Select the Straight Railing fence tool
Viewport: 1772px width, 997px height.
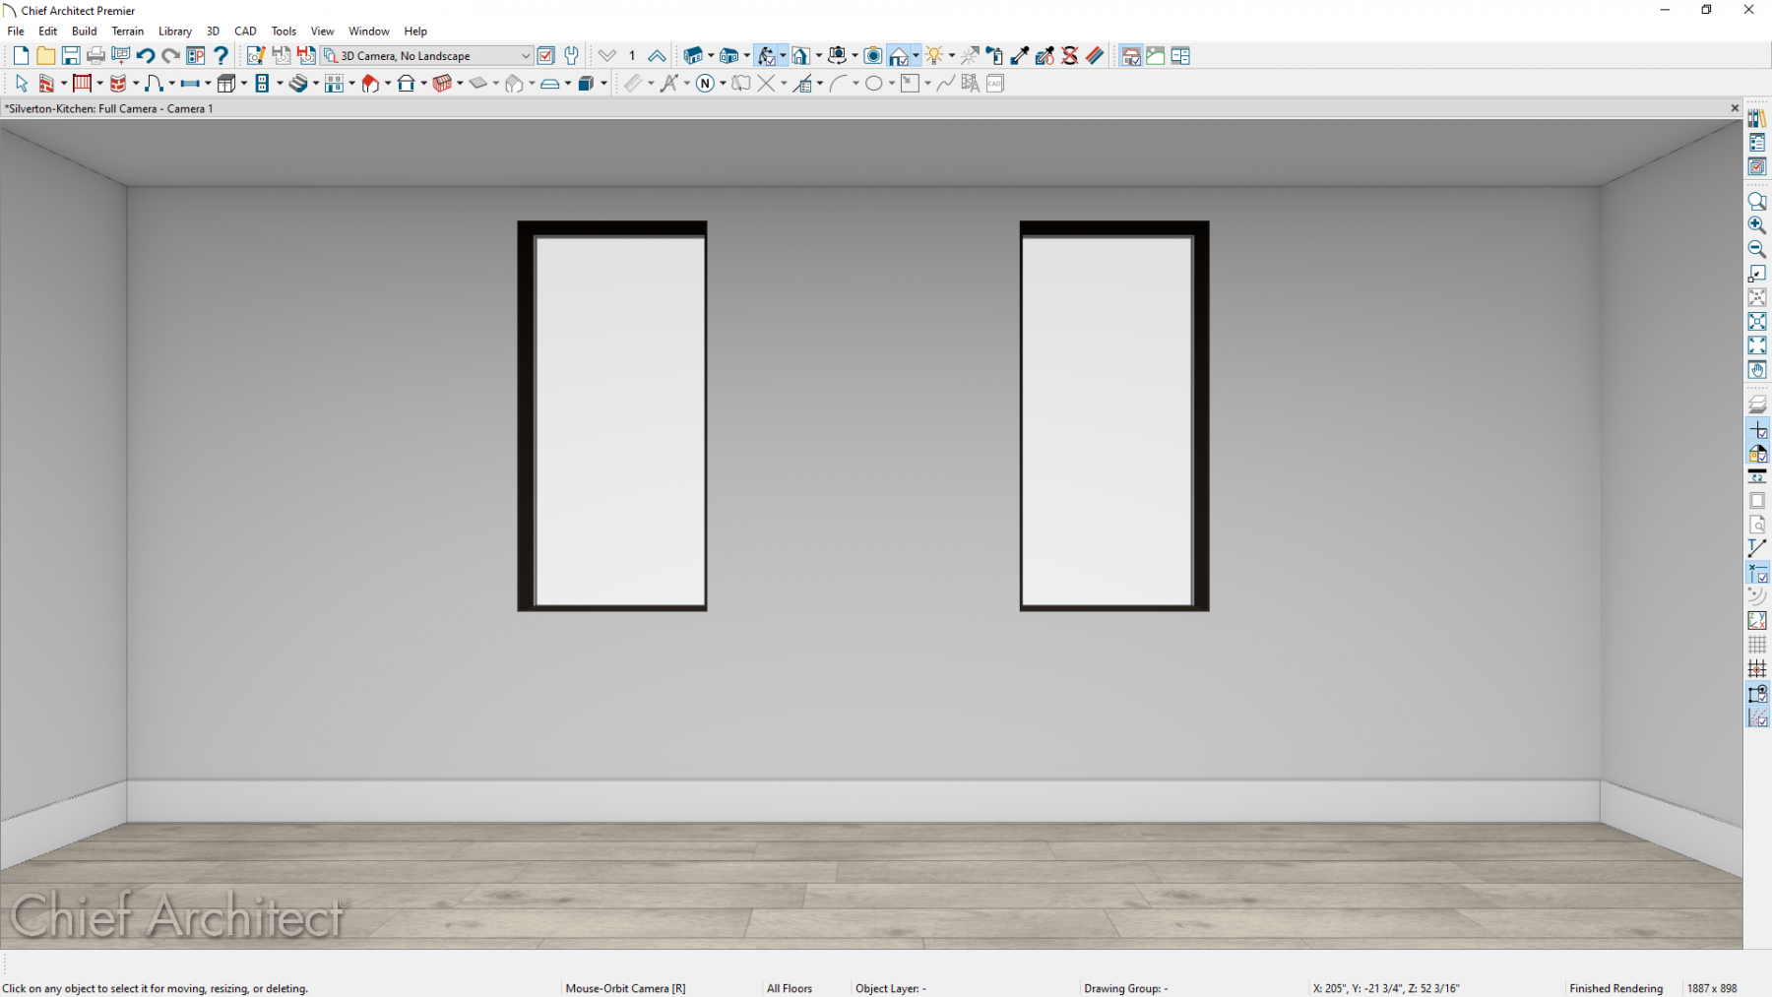pos(82,84)
